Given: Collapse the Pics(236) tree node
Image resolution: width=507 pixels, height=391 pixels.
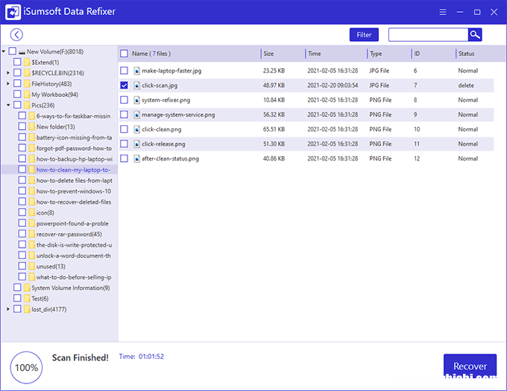Looking at the screenshot, I should pyautogui.click(x=8, y=105).
